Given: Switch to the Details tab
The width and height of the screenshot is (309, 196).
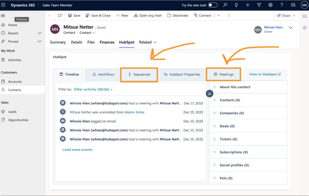Looking at the screenshot, I should pos(76,42).
